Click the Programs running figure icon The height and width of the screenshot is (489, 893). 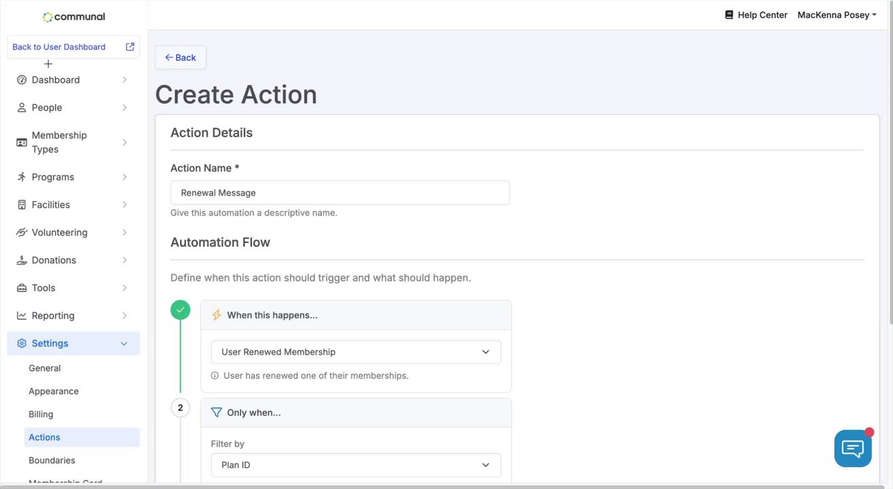coord(22,177)
